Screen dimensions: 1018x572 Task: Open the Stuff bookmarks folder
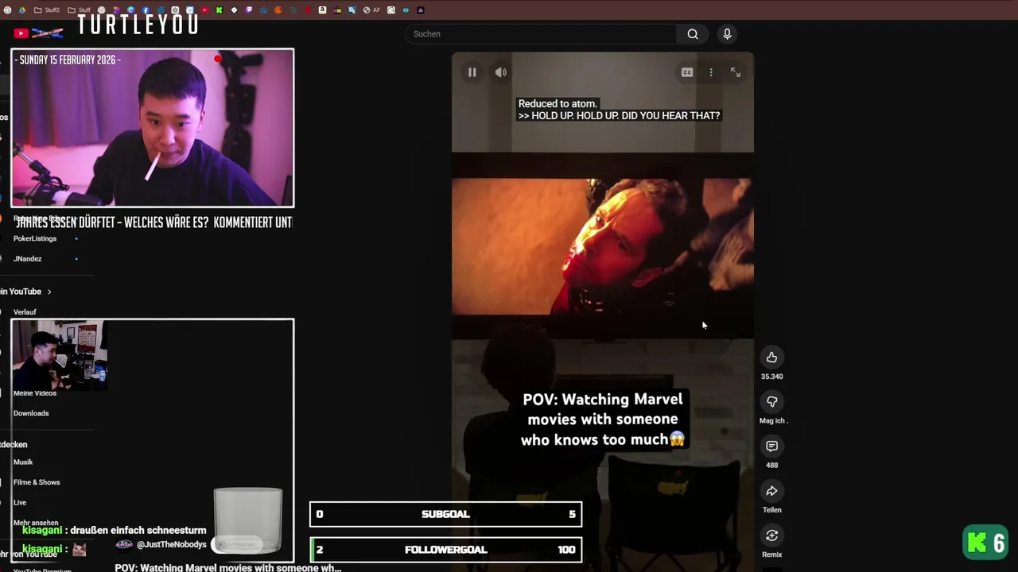[x=79, y=10]
